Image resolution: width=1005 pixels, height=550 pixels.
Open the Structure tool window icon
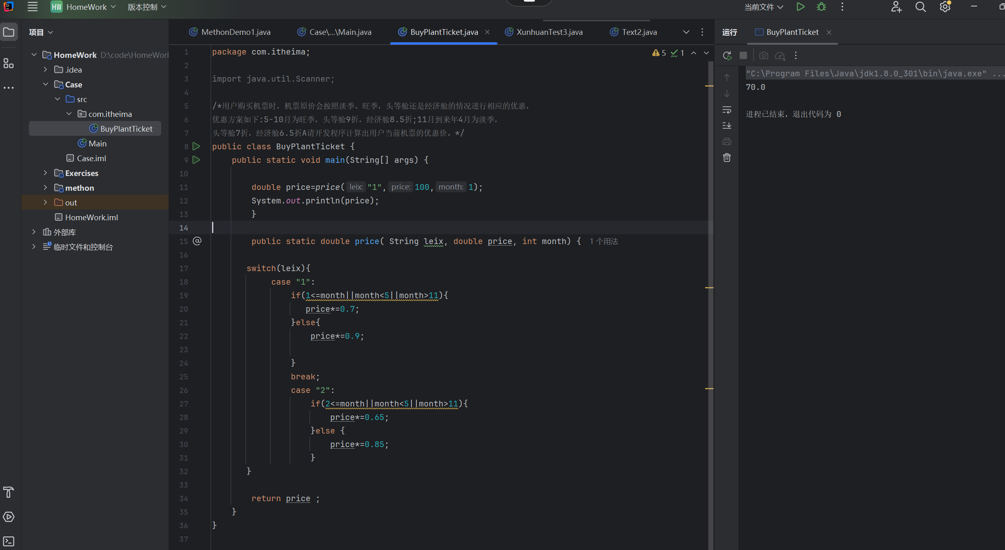[x=9, y=63]
